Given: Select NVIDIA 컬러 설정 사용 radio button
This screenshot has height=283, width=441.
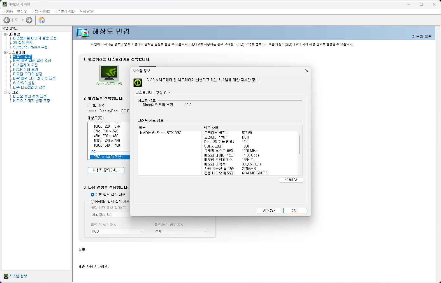Looking at the screenshot, I should (x=92, y=202).
